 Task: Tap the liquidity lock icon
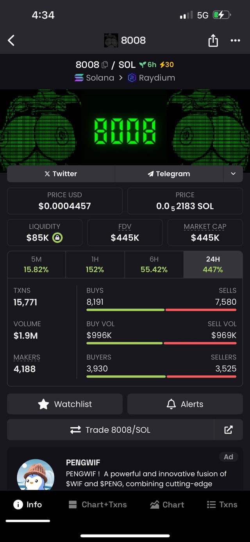point(57,238)
